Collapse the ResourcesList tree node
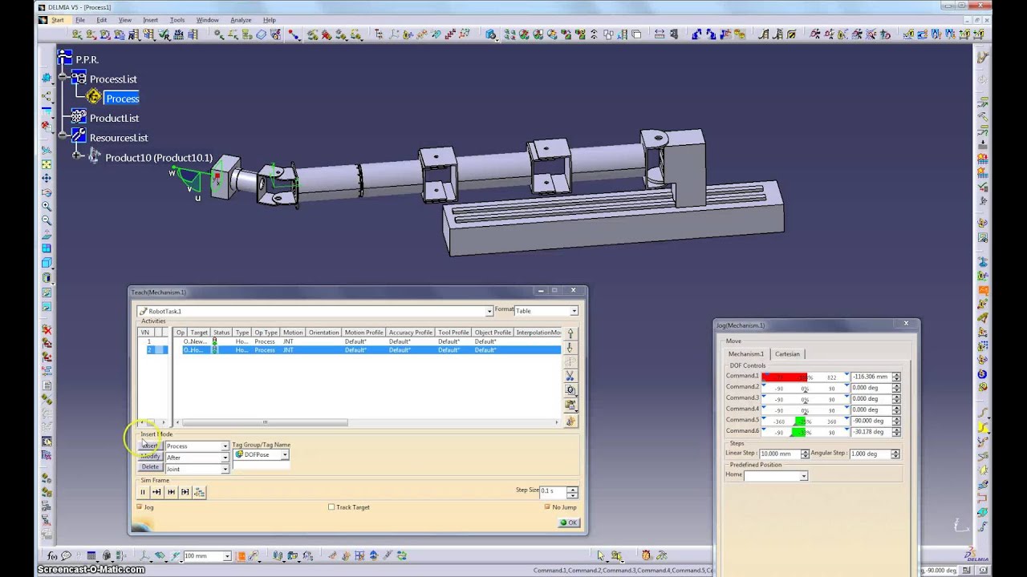 63,137
